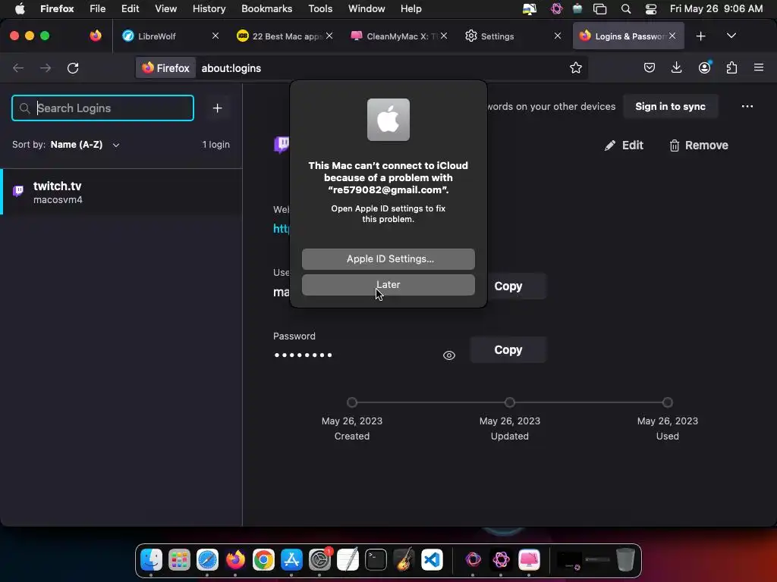Open the Bookmarks menu

(266, 9)
